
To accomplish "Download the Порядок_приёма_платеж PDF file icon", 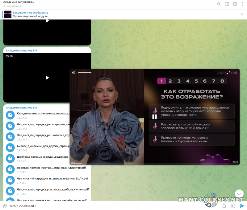I will [10, 169].
